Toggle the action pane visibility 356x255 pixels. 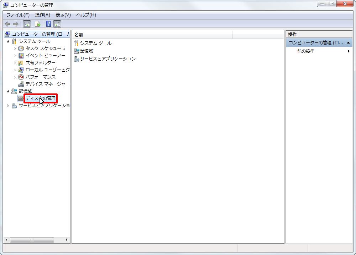(x=57, y=24)
